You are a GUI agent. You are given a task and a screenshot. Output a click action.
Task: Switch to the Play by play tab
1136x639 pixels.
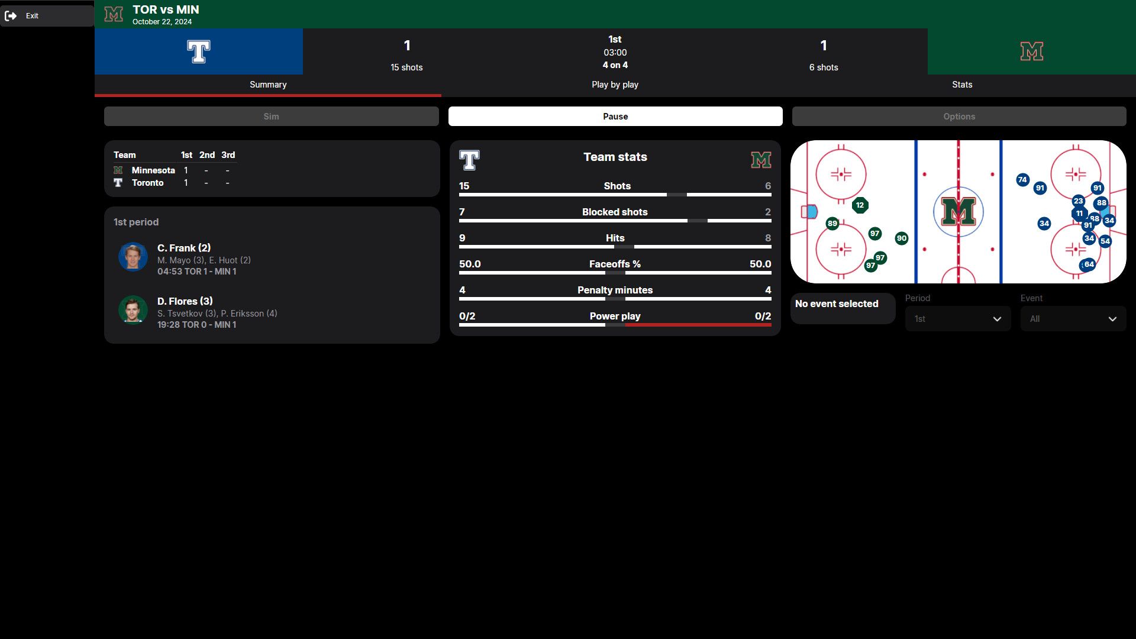click(615, 85)
